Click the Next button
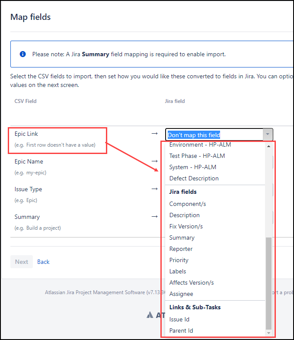This screenshot has height=340, width=294. point(22,262)
